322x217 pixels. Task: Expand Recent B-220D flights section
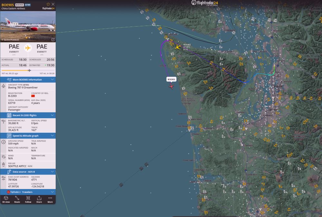pos(28,115)
